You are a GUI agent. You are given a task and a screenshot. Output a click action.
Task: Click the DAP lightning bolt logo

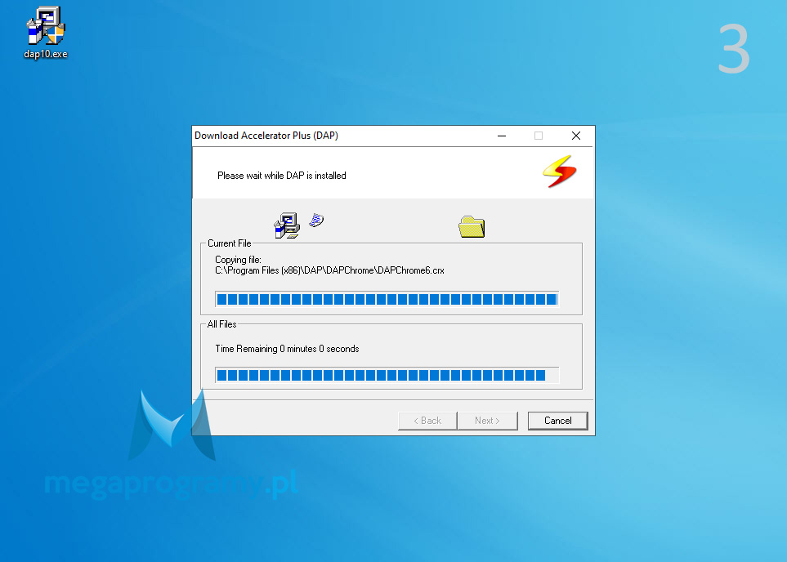(560, 172)
